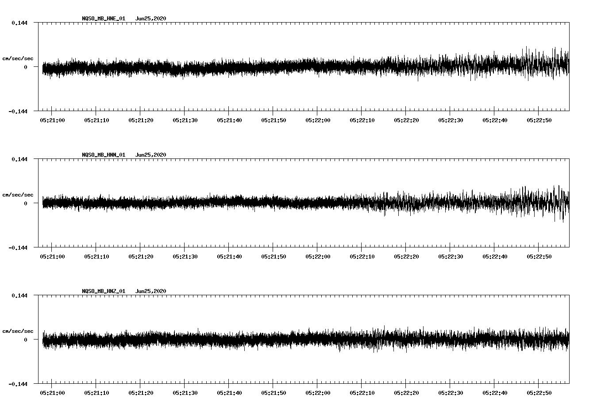Click the Jun25,2020 date on the HNZ plot
Viewport: 601px width, 409px height.
(151, 291)
